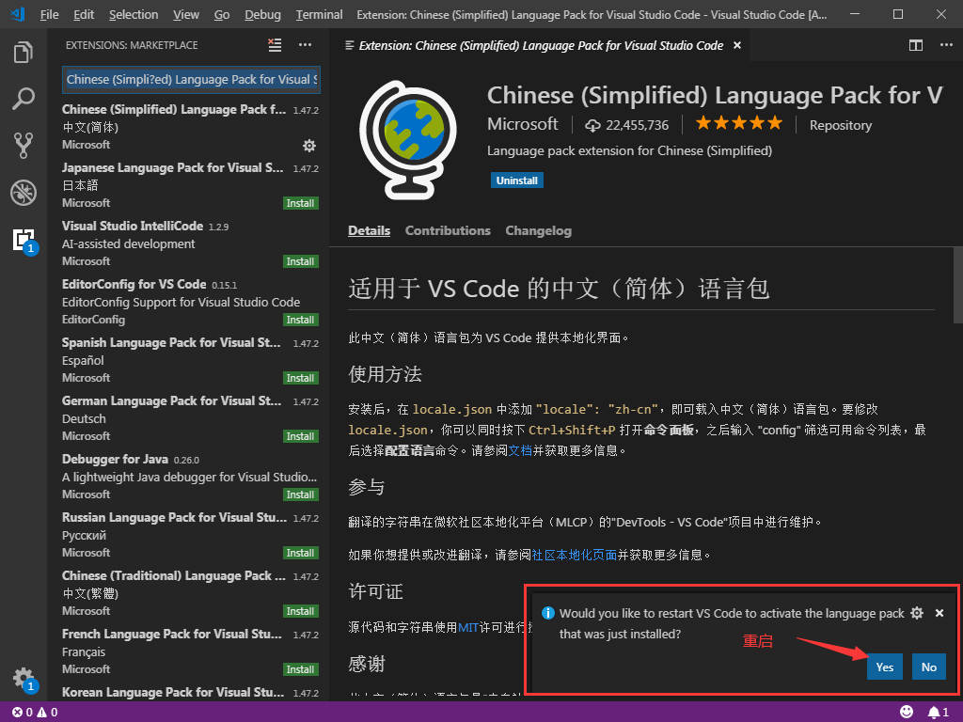The width and height of the screenshot is (963, 722).
Task: Open notification settings gear in restart prompt
Action: (x=917, y=613)
